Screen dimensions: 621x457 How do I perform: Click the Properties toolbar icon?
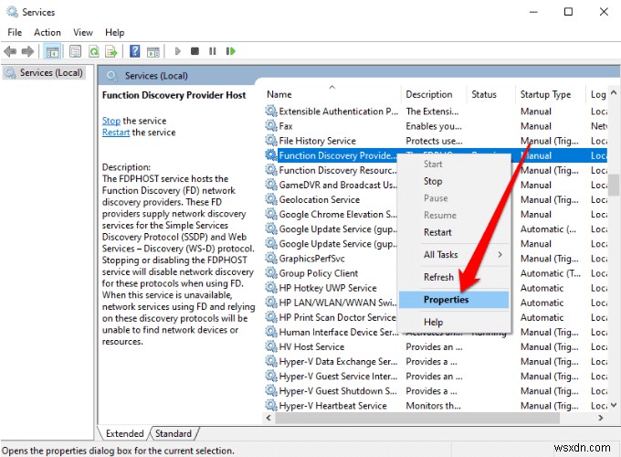click(75, 51)
